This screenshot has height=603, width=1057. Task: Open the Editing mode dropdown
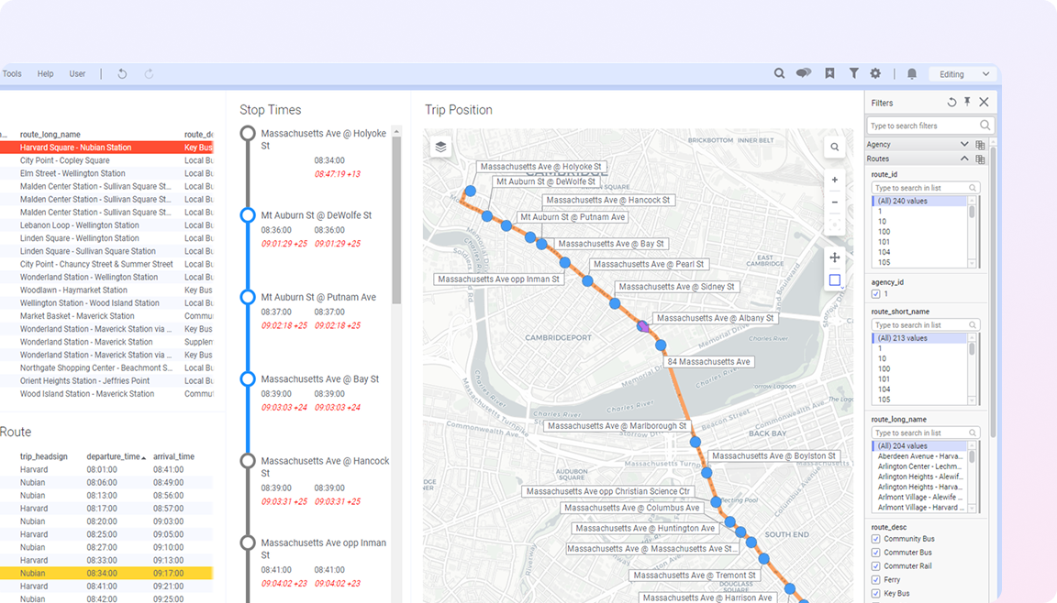click(962, 74)
